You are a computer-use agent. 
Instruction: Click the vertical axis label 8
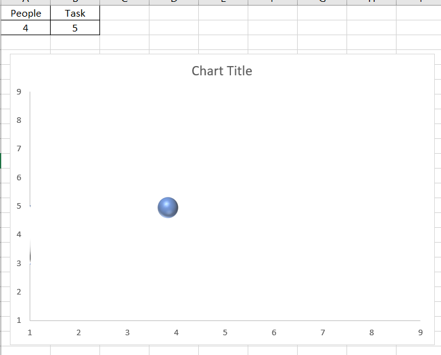coord(19,120)
